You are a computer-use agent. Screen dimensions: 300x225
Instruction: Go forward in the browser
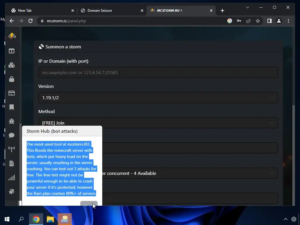[x=21, y=21]
